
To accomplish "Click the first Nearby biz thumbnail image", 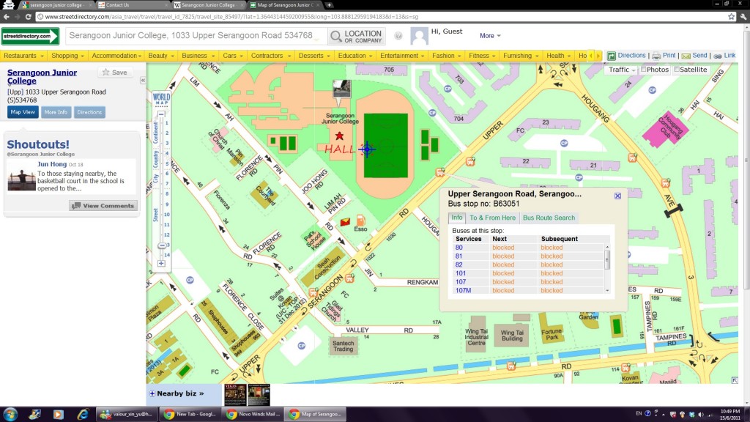I will (x=235, y=395).
